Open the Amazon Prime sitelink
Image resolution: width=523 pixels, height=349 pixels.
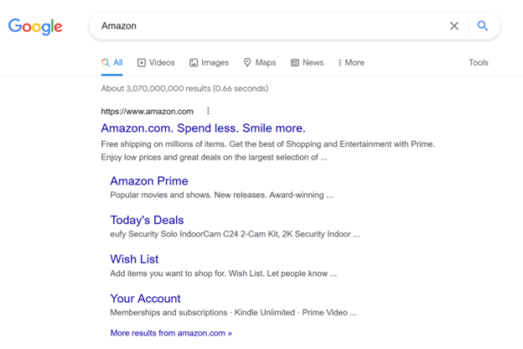click(x=149, y=181)
